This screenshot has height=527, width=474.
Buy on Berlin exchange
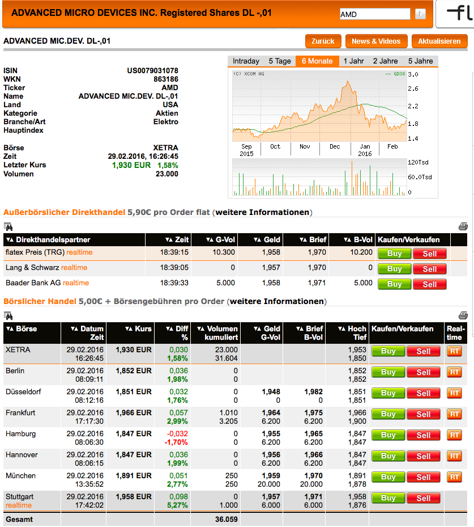coord(388,372)
